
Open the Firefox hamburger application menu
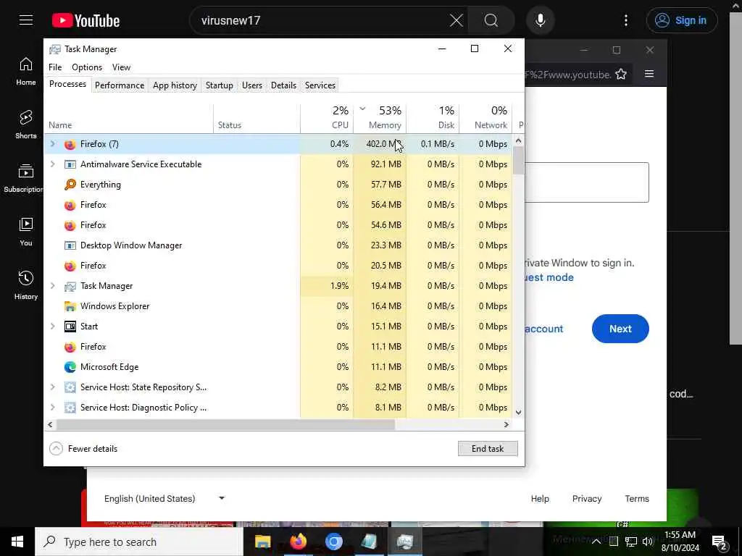[649, 74]
